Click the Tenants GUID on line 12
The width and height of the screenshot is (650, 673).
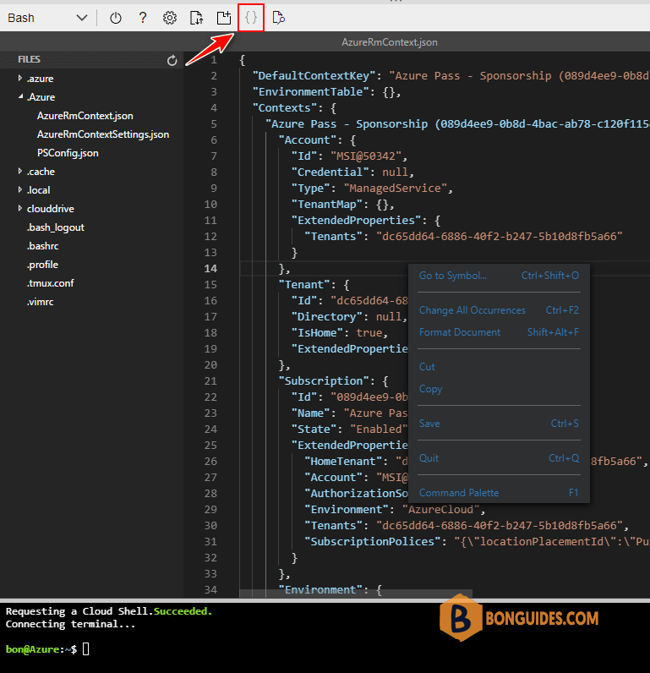pyautogui.click(x=499, y=237)
